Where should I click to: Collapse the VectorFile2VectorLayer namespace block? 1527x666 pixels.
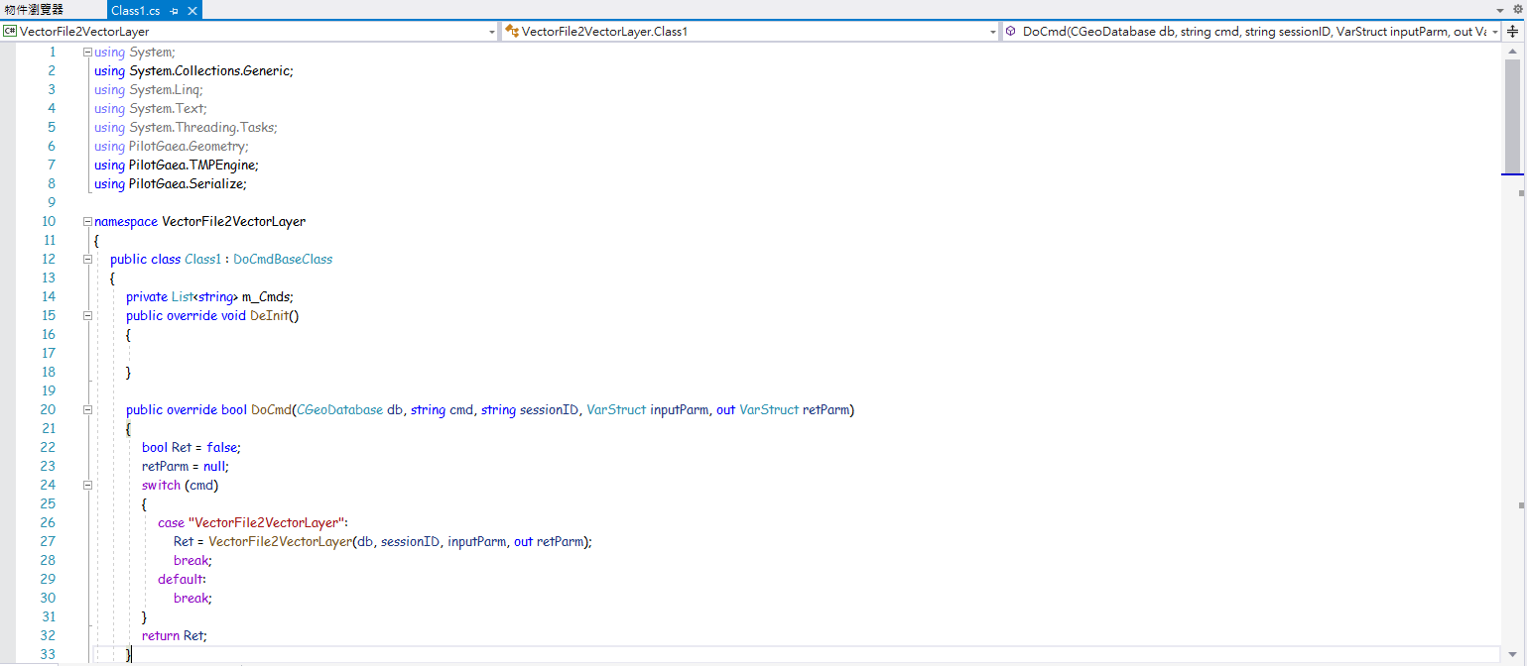[87, 221]
